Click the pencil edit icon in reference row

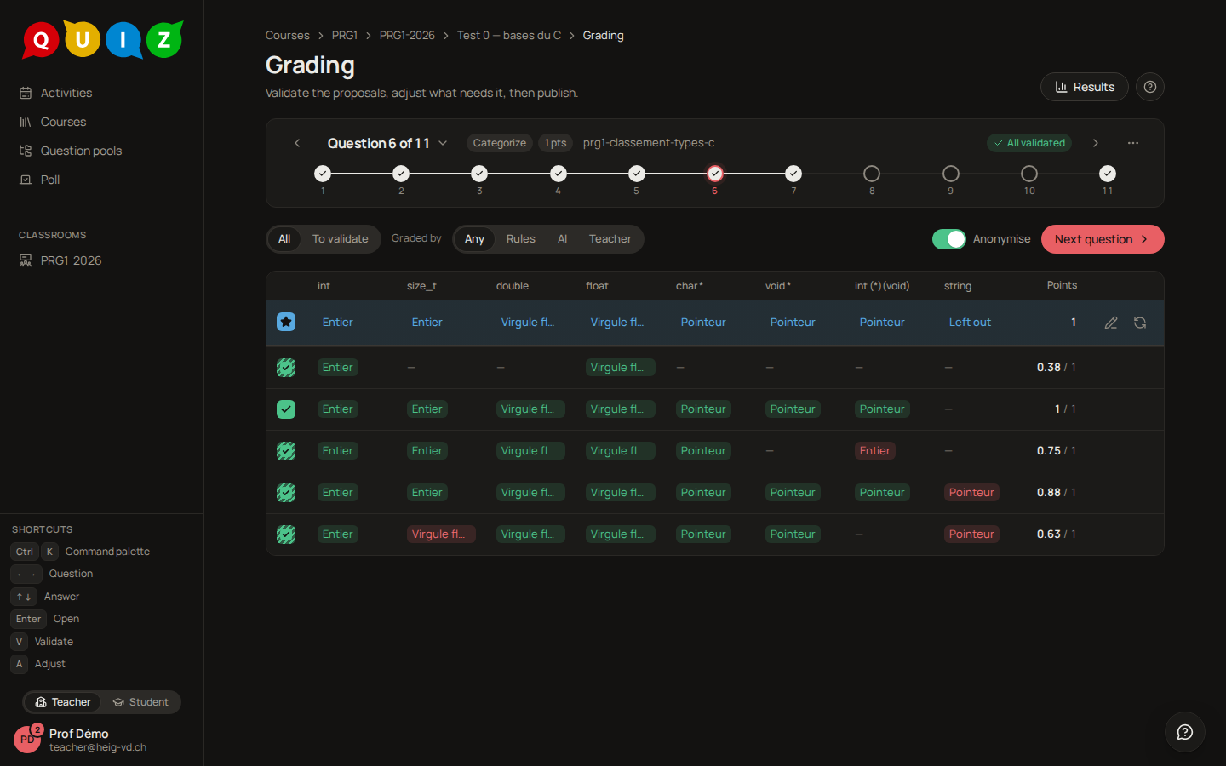pyautogui.click(x=1111, y=323)
